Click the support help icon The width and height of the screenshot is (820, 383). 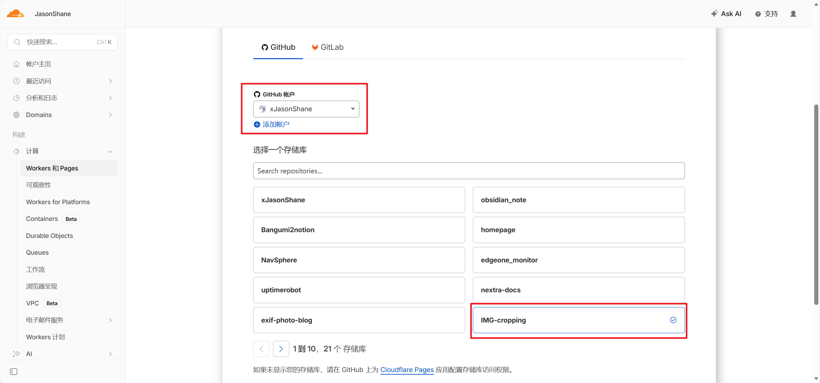(x=758, y=14)
